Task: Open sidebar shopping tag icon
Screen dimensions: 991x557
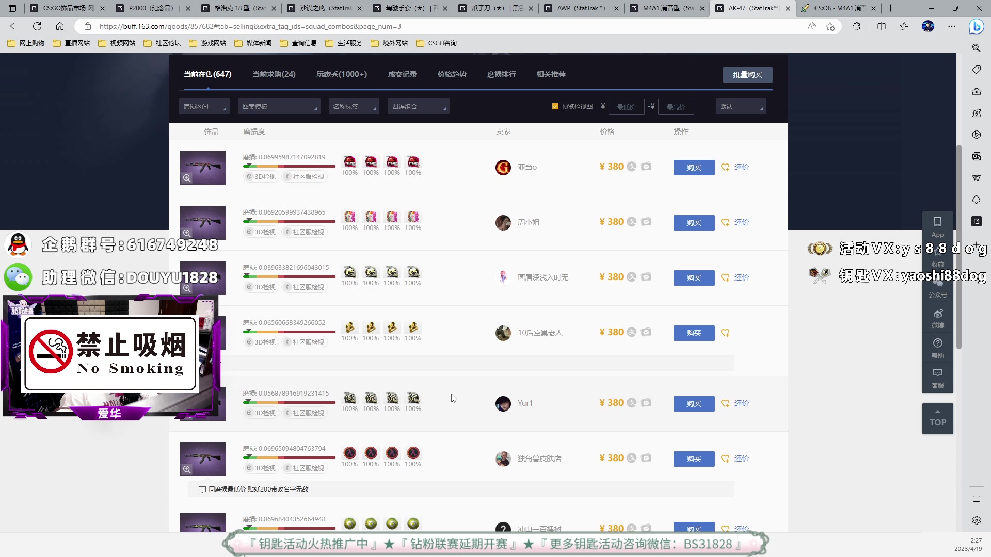Action: [976, 70]
